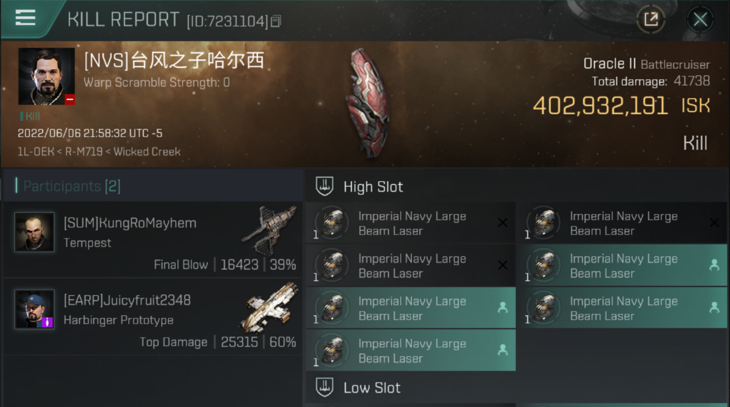
Task: Click the Low Slot shield icon
Action: coord(324,387)
